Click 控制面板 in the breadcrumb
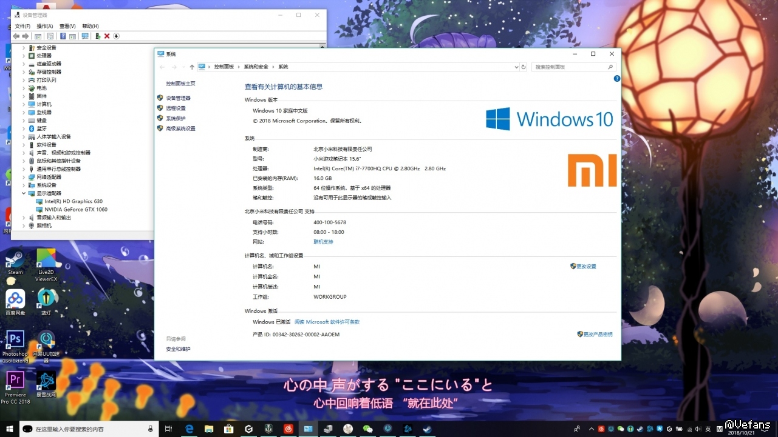 [x=224, y=67]
